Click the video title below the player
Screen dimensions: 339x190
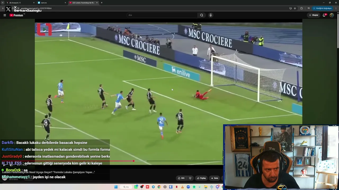click(48, 172)
